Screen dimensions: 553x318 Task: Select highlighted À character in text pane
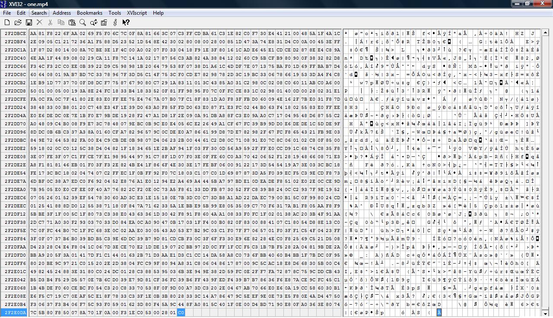(x=439, y=312)
